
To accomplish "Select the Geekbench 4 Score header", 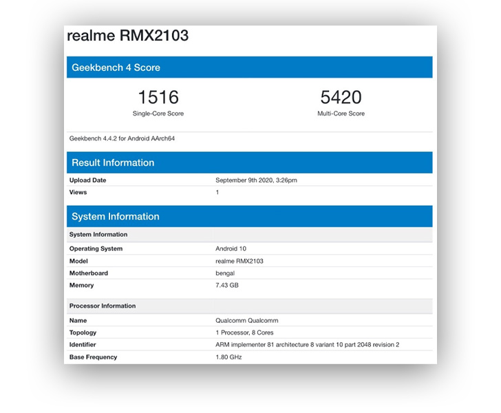I will (250, 67).
